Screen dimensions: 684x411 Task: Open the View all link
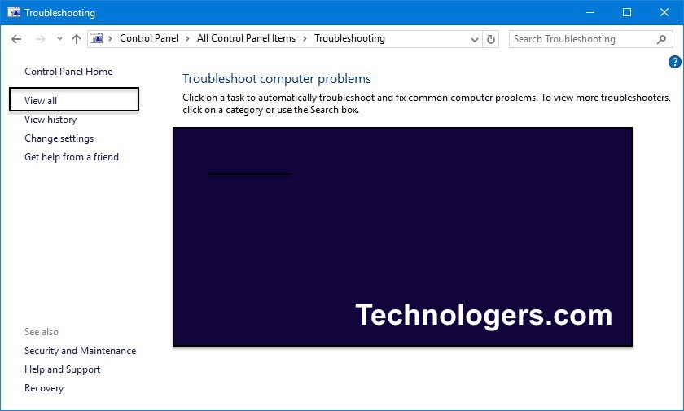click(x=41, y=101)
